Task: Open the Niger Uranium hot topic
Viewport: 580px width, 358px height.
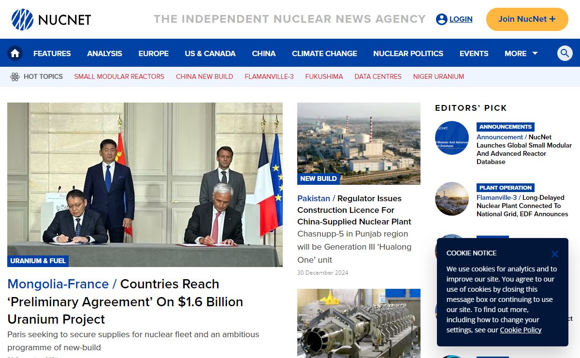Action: tap(438, 76)
